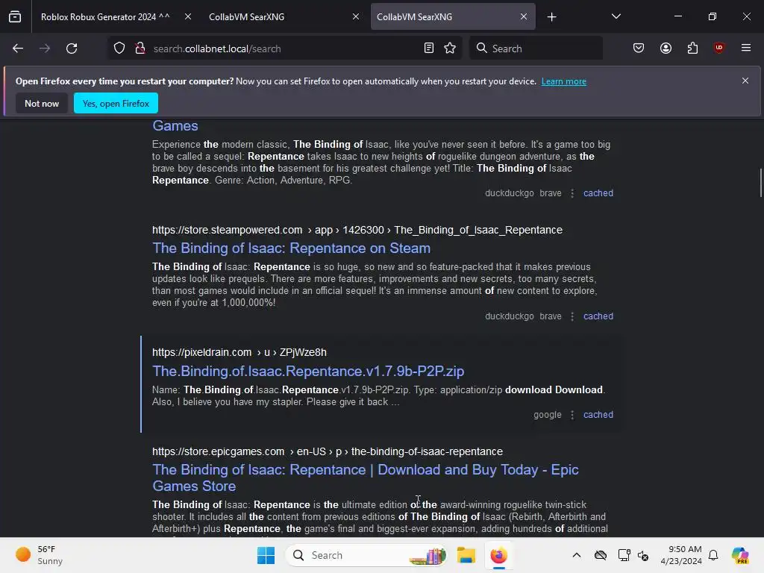Open extensions puzzle icon
764x573 pixels.
692,48
